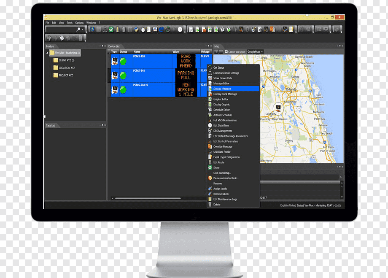Image resolution: width=388 pixels, height=278 pixels.
Task: Click the blue globe toolbar icon
Action: (x=161, y=30)
